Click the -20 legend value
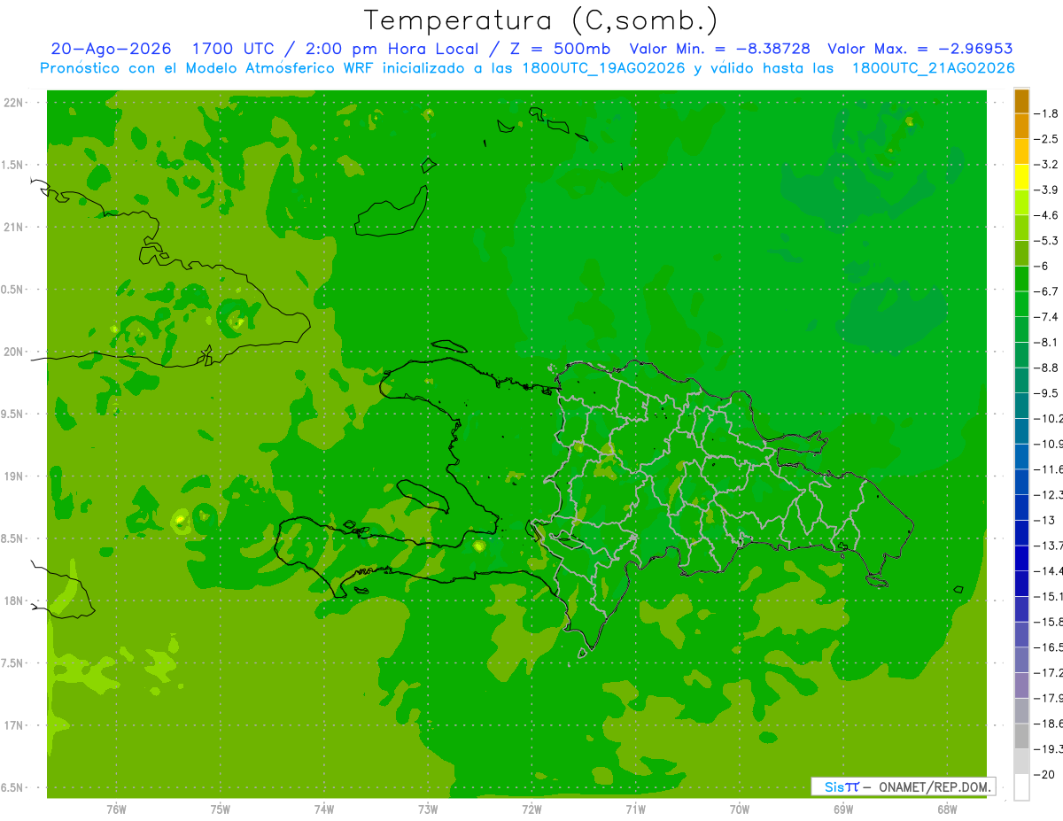This screenshot has height=821, width=1063. pos(1044,774)
